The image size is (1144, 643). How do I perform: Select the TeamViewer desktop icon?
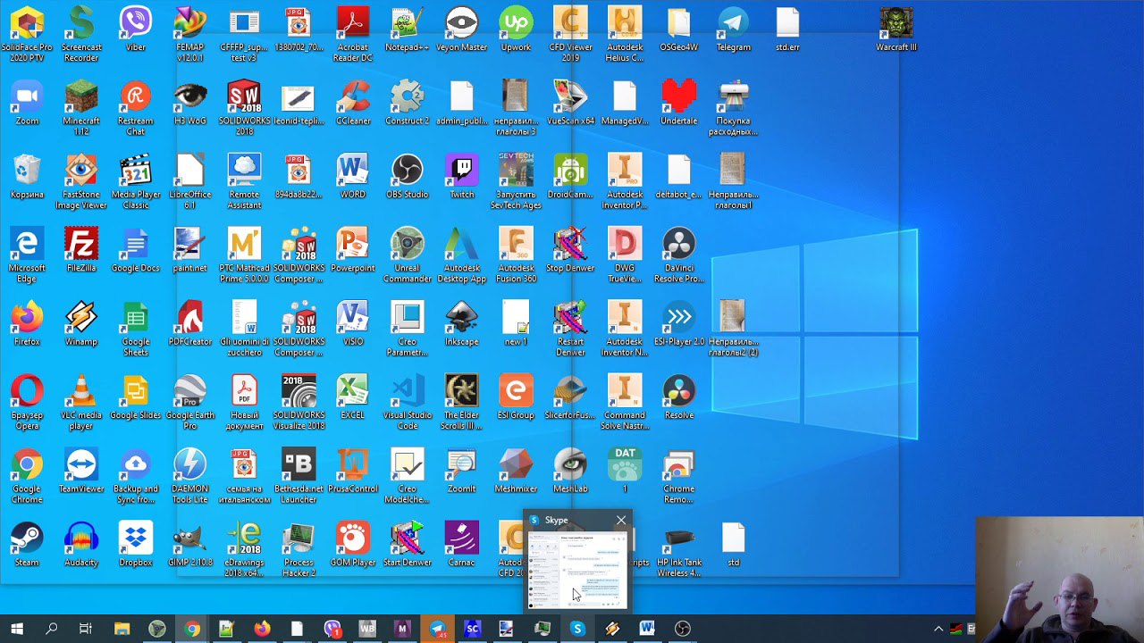click(81, 472)
